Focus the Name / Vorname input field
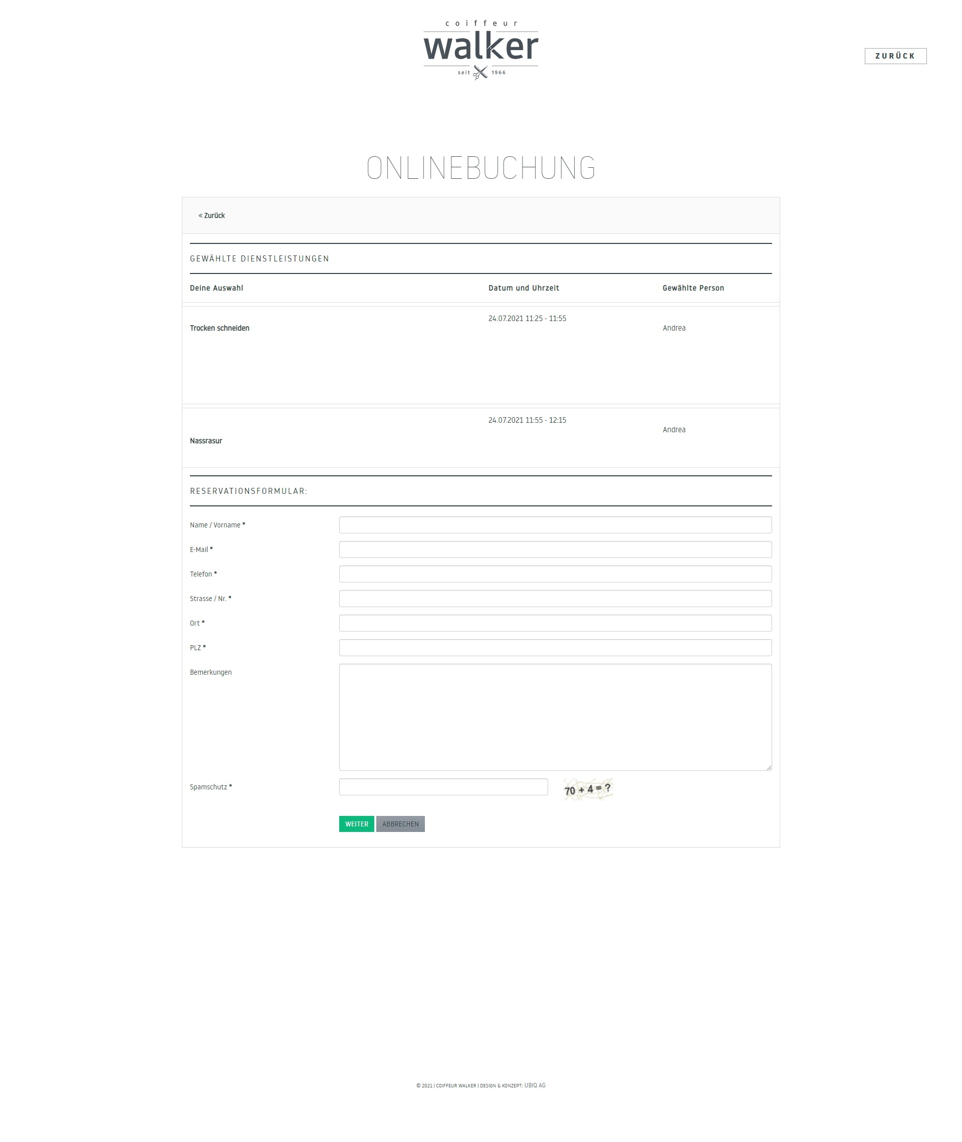Image resolution: width=962 pixels, height=1142 pixels. click(x=555, y=525)
